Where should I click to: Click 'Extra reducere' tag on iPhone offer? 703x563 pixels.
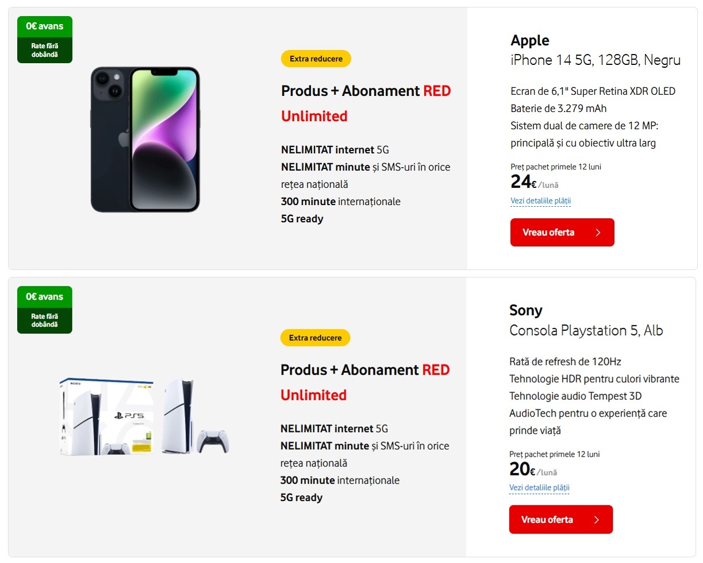[x=316, y=59]
